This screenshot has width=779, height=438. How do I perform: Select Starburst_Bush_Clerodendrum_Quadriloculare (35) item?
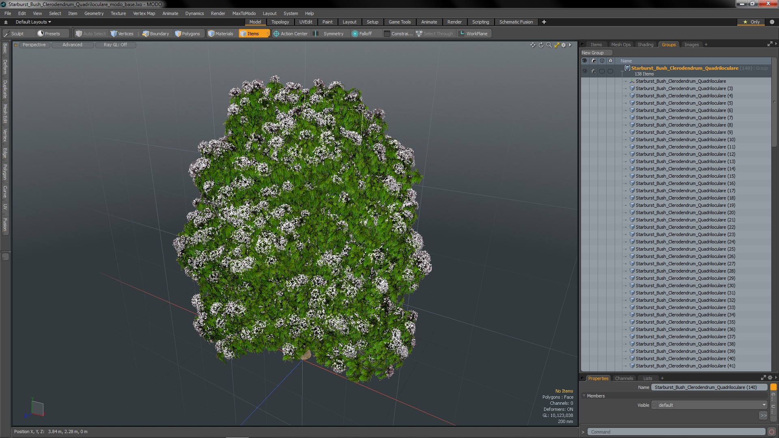click(x=685, y=322)
